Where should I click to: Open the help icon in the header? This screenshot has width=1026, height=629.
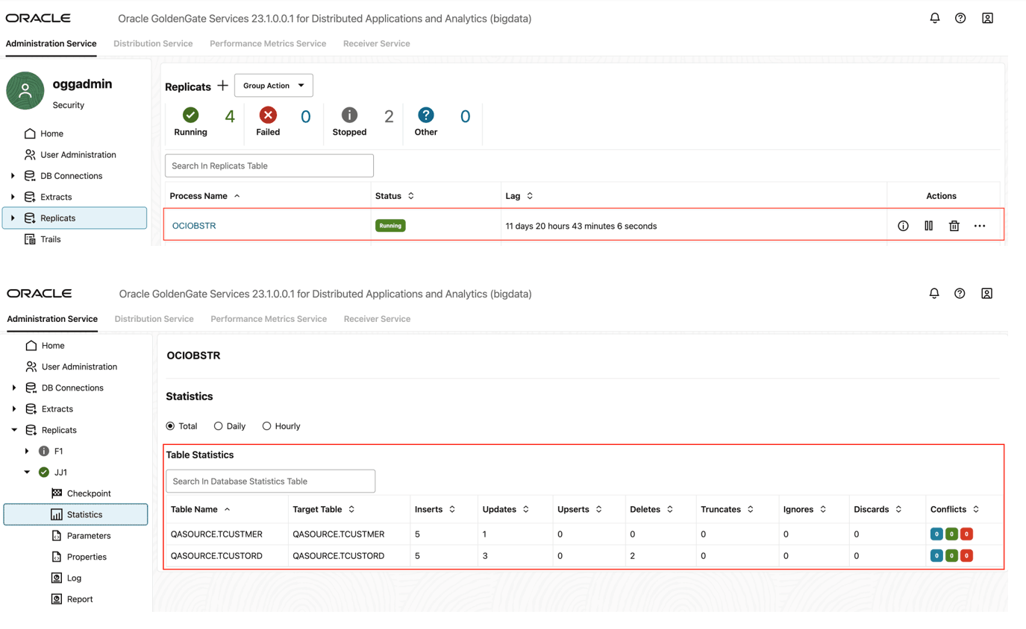[960, 18]
